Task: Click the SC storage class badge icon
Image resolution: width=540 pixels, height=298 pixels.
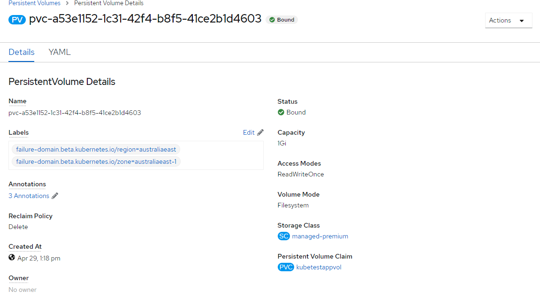Action: [x=284, y=236]
